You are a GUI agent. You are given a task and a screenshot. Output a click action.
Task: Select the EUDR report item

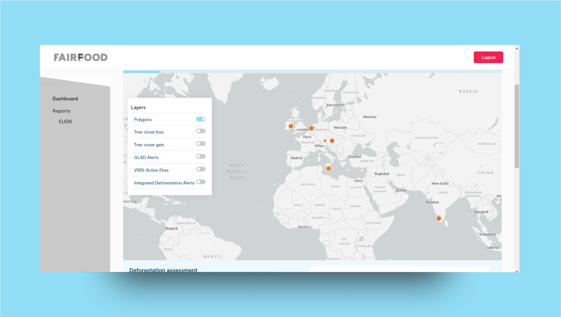[x=65, y=121]
